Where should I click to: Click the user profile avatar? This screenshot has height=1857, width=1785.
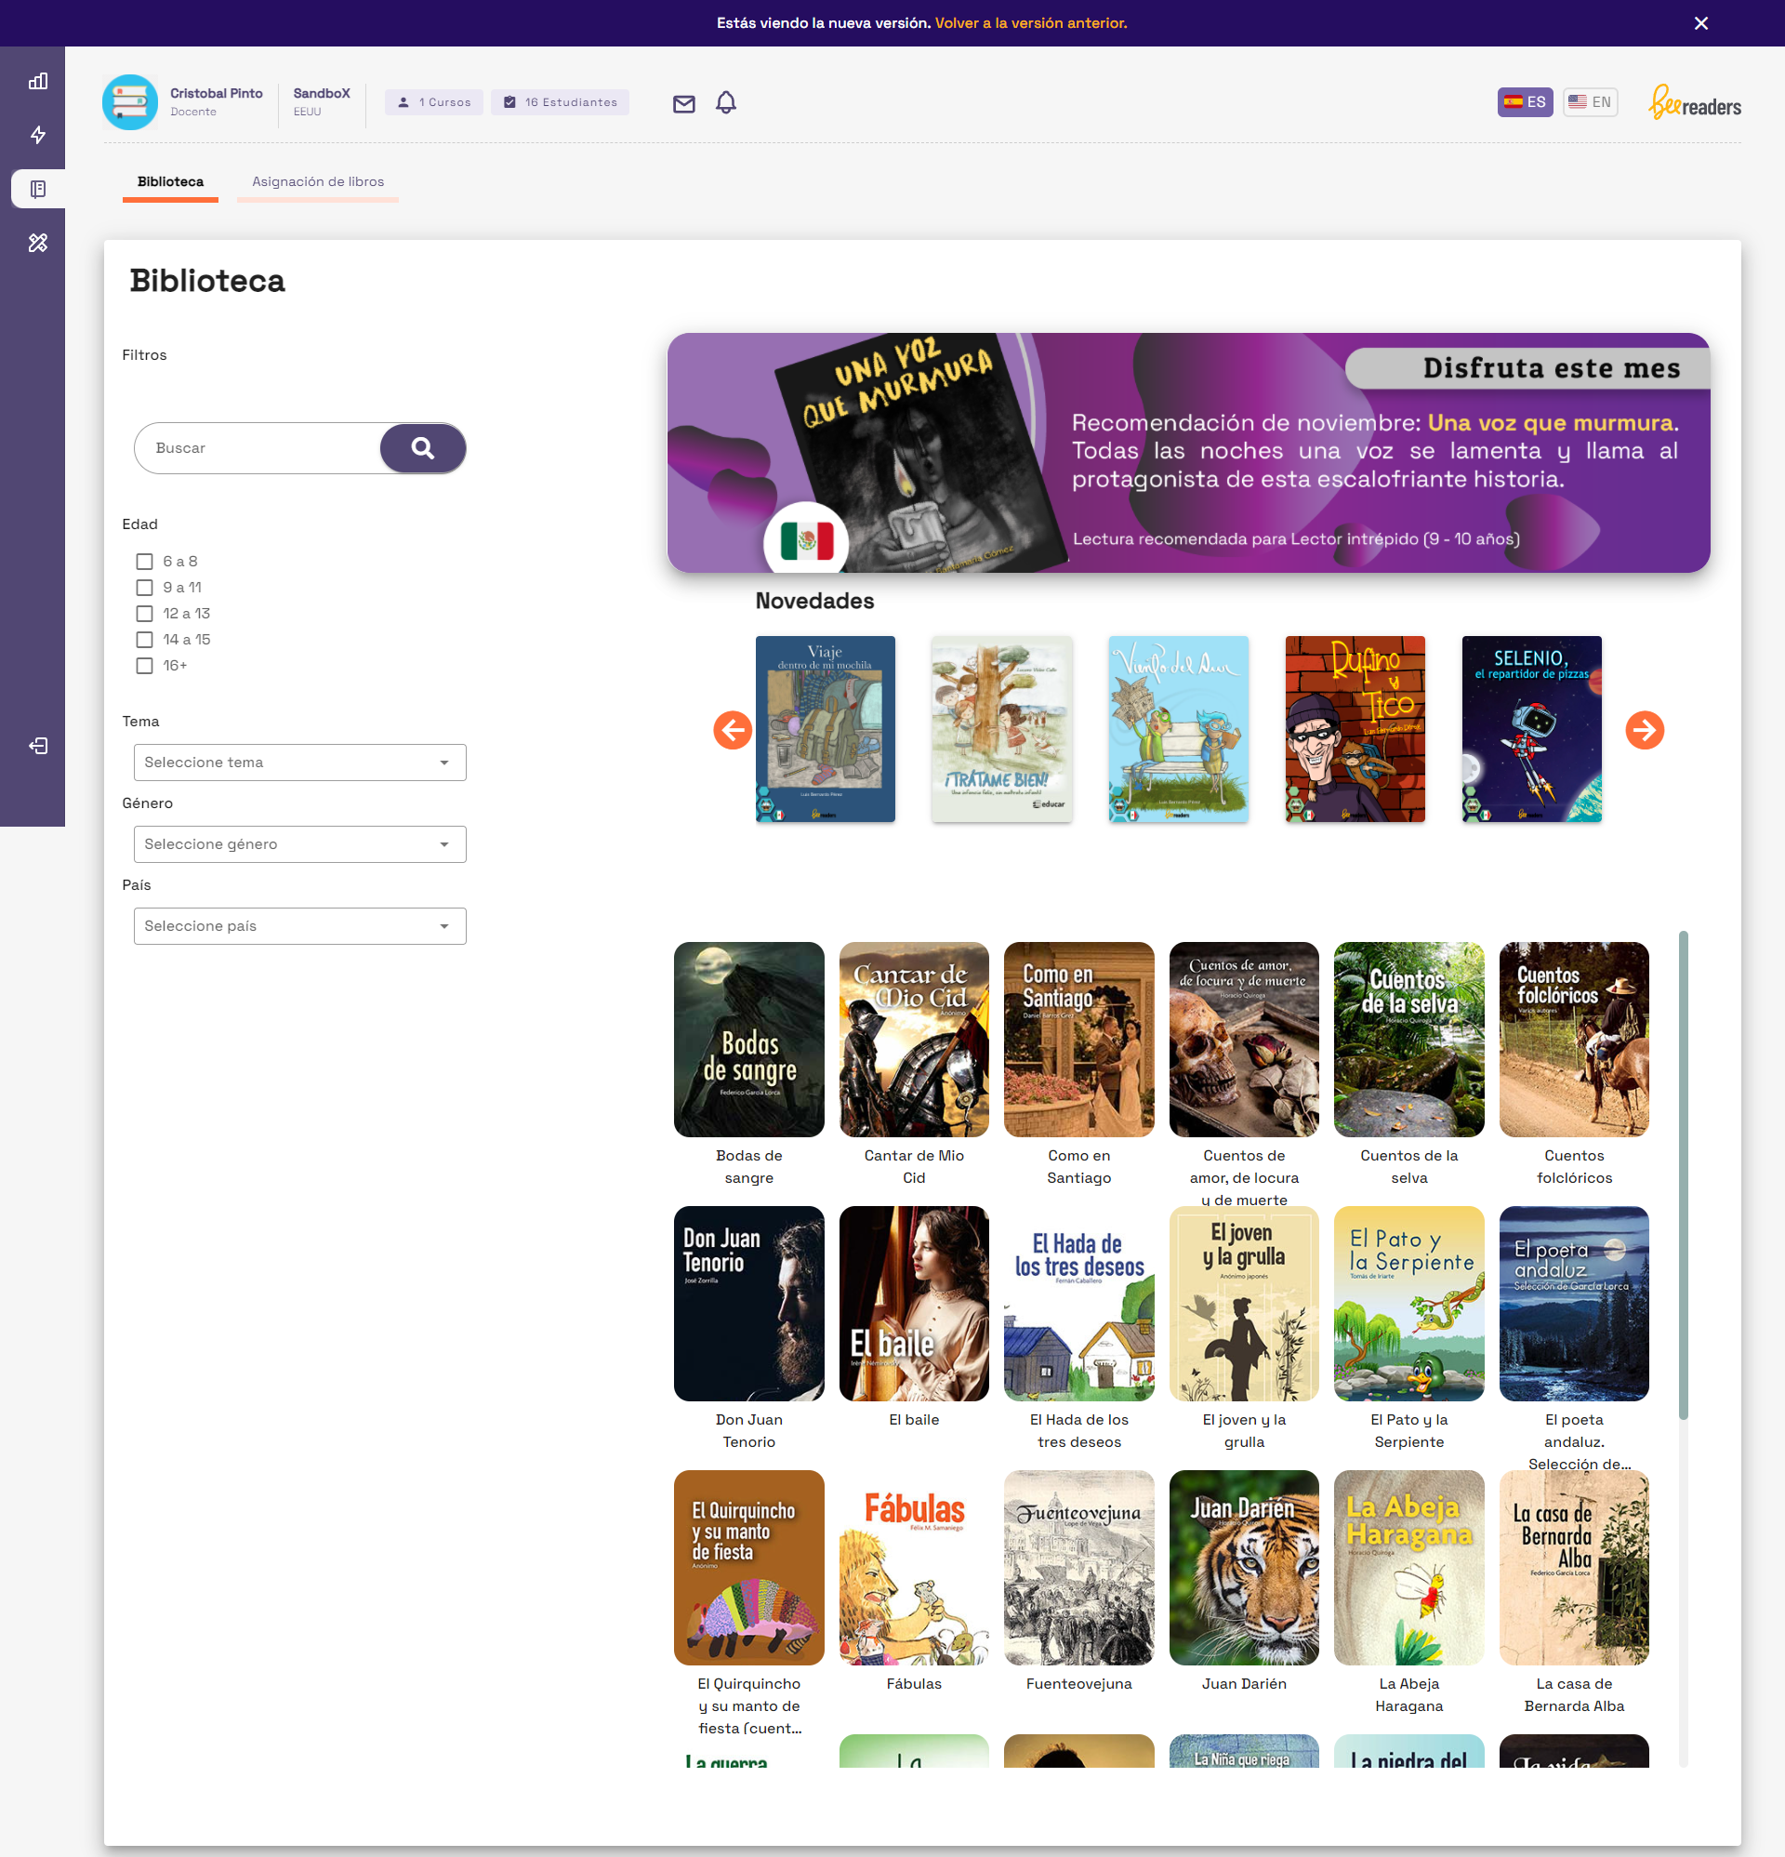130,102
